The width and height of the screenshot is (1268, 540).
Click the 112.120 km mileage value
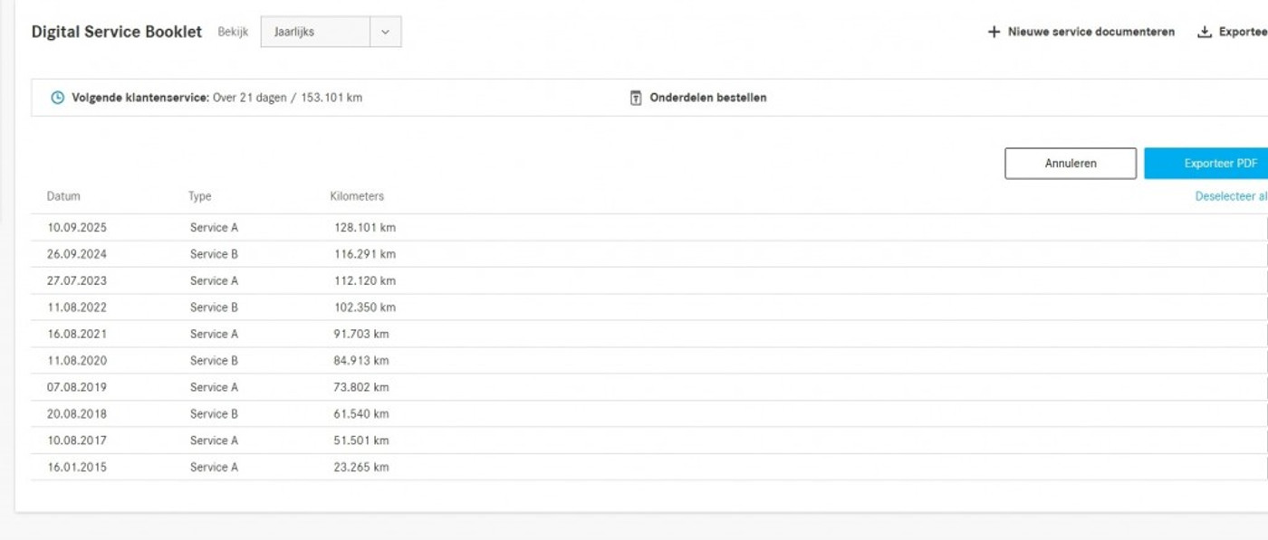365,280
